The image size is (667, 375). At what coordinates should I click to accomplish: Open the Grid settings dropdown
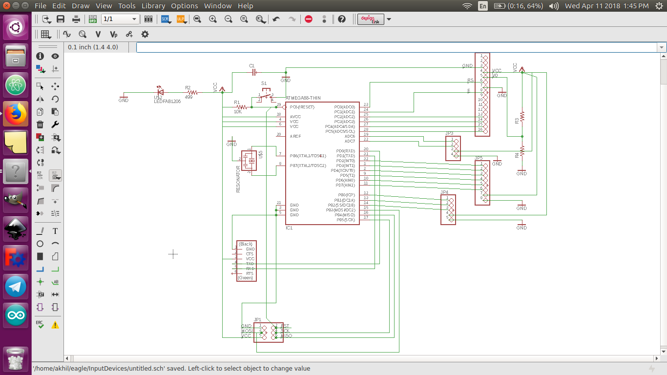click(x=46, y=34)
